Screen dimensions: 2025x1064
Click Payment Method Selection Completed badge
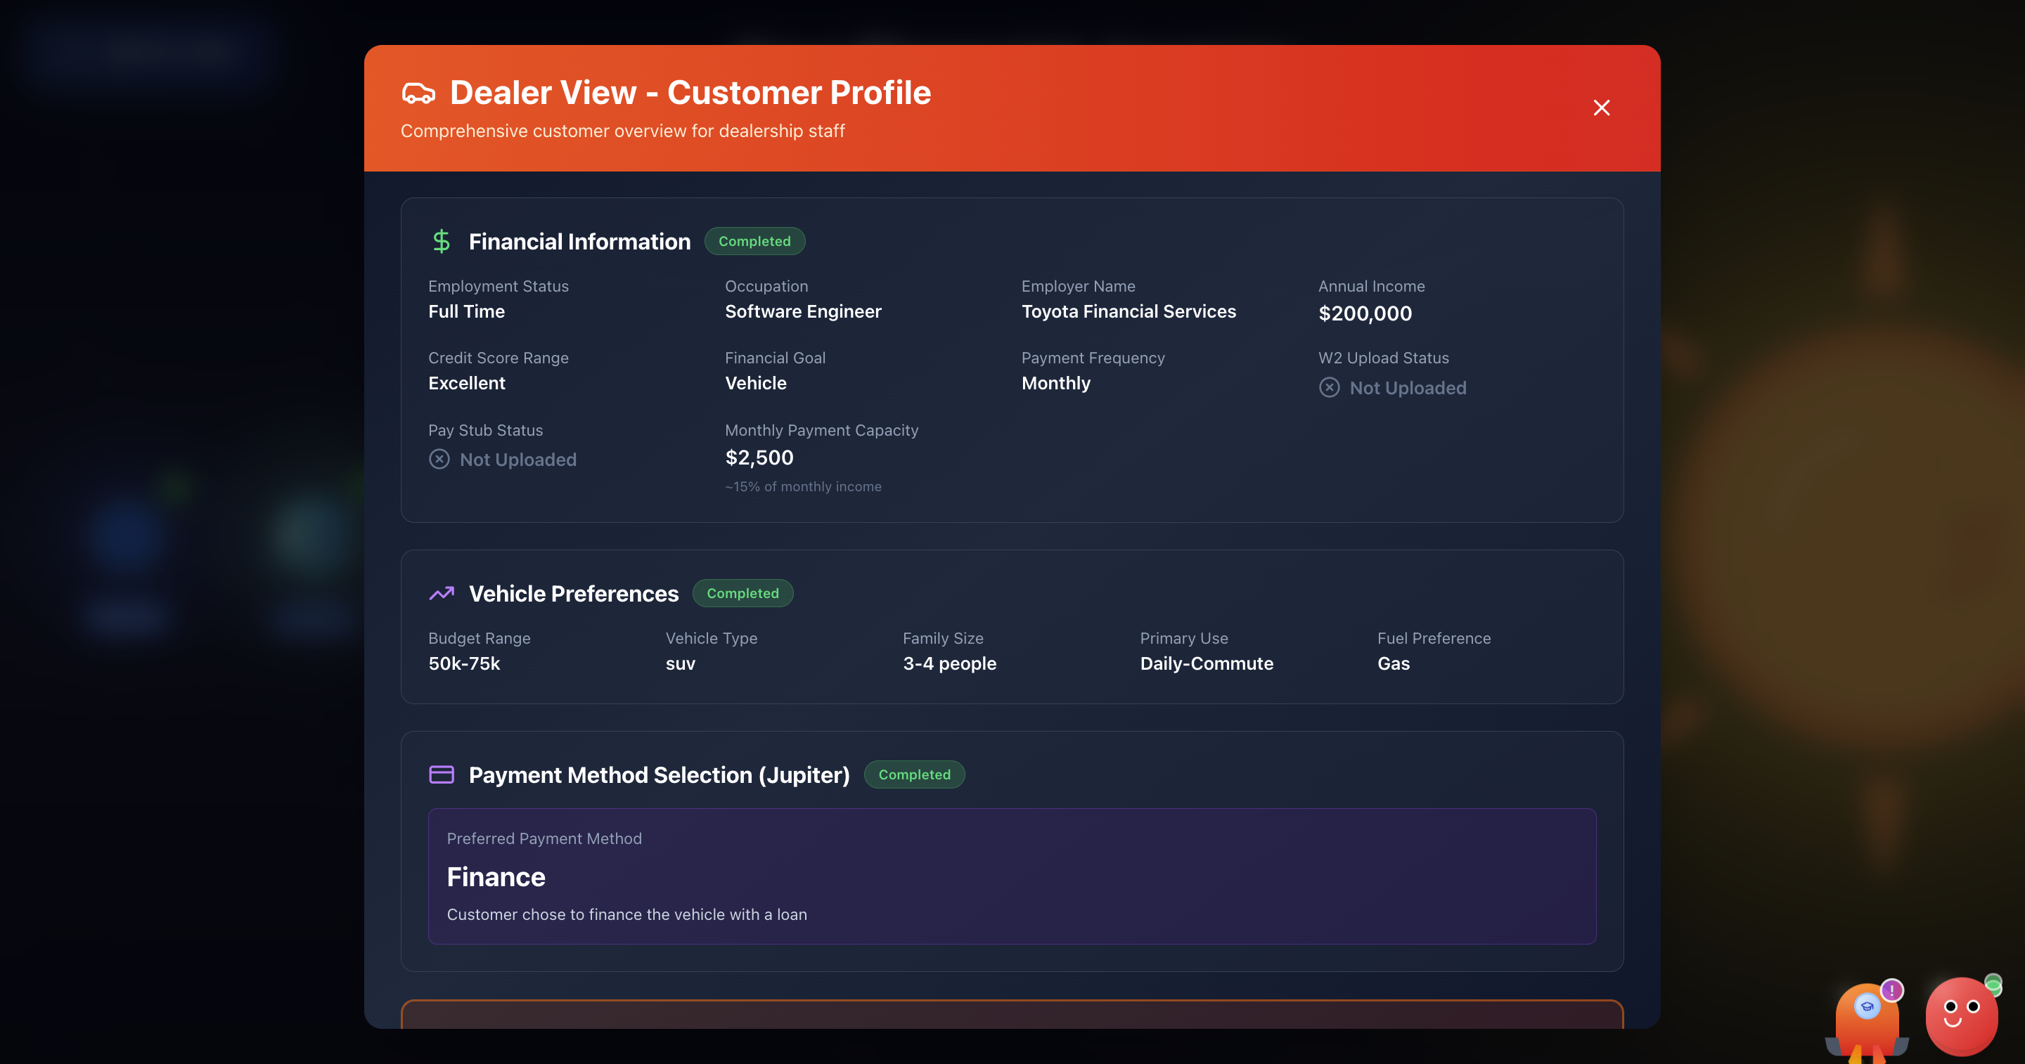click(x=914, y=775)
